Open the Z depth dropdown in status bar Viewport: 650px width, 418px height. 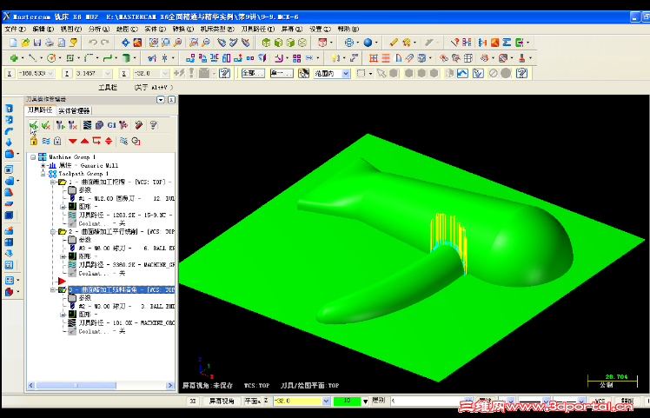pyautogui.click(x=326, y=401)
